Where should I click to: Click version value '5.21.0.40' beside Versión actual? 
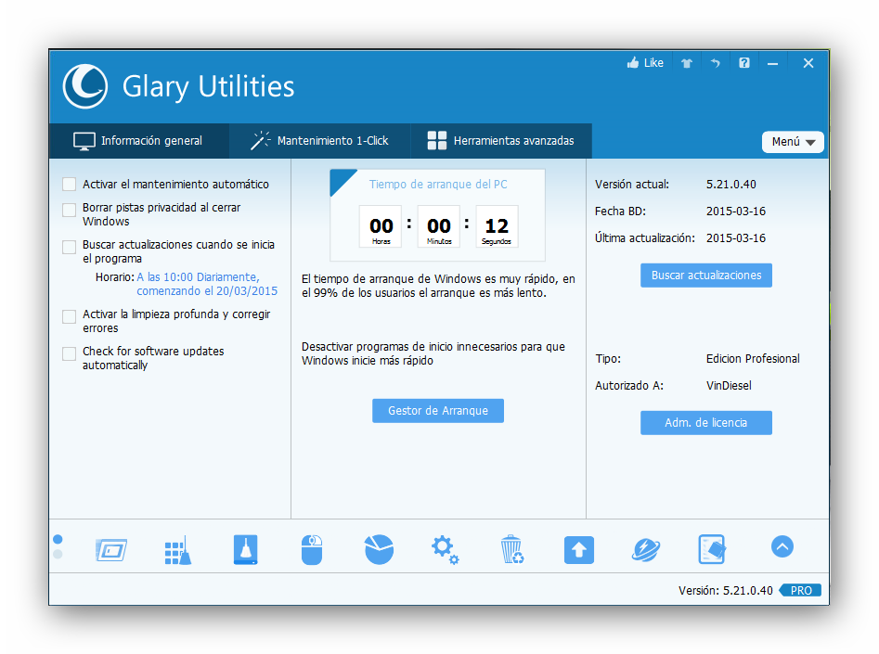pos(731,185)
